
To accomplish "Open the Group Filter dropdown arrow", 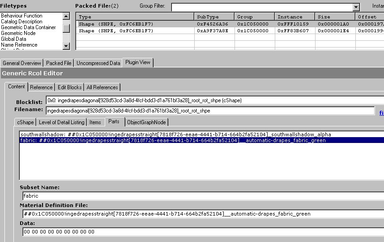I will [356, 7].
